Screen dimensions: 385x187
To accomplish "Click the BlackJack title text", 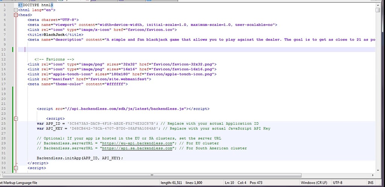I will pyautogui.click(x=54, y=35).
